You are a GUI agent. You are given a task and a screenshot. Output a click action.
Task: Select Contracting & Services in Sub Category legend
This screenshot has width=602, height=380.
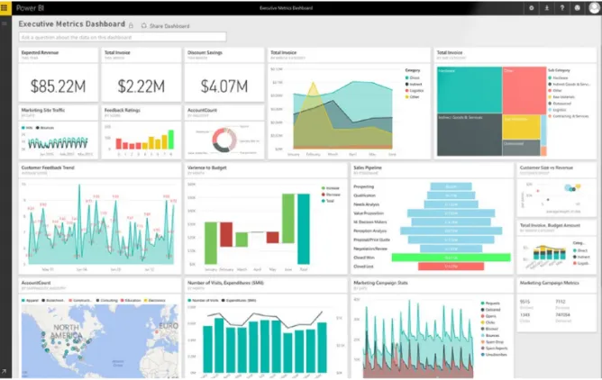[x=569, y=116]
